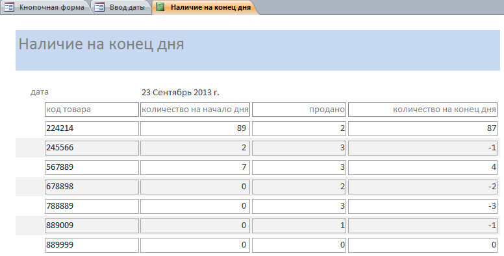Click end-of-day value 87 for 224214
This screenshot has height=256, width=504.
pos(423,128)
